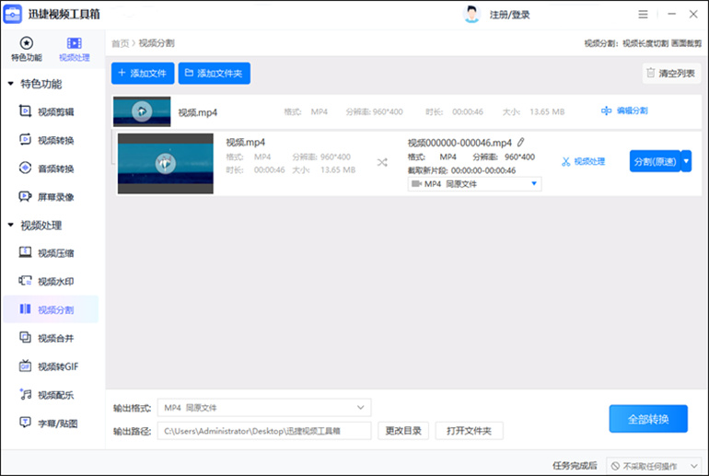Open the hamburger menu icon
This screenshot has height=476, width=709.
pyautogui.click(x=643, y=15)
